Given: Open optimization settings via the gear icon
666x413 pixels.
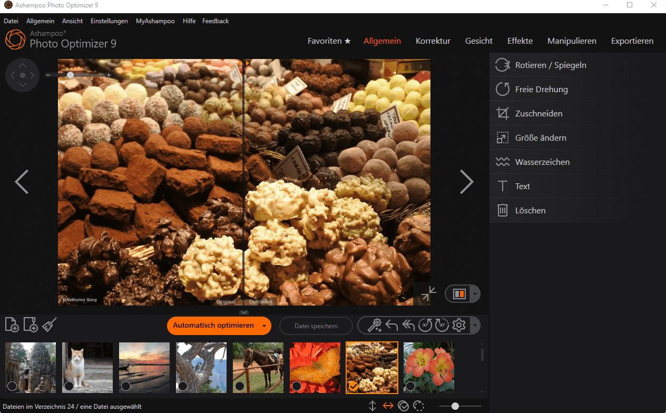Looking at the screenshot, I should coord(458,325).
